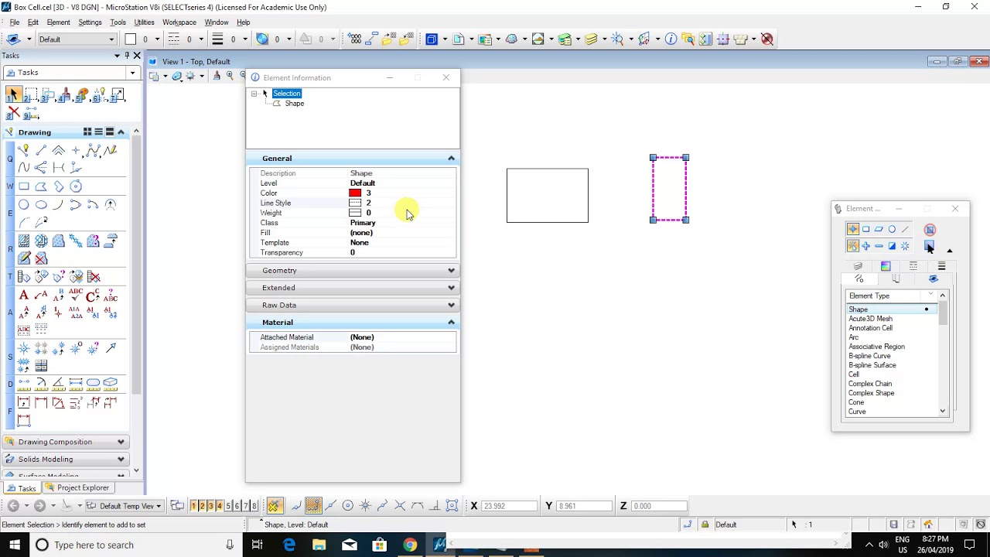Open the Workspace menu
The width and height of the screenshot is (990, 557).
[x=179, y=22]
